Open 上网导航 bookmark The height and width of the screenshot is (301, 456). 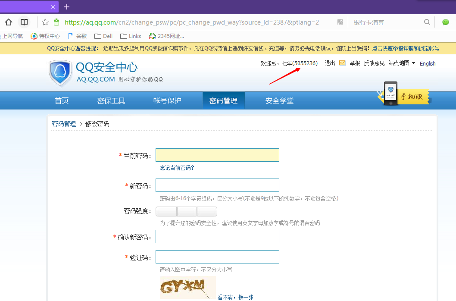12,36
